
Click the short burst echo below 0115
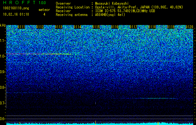point(95,103)
